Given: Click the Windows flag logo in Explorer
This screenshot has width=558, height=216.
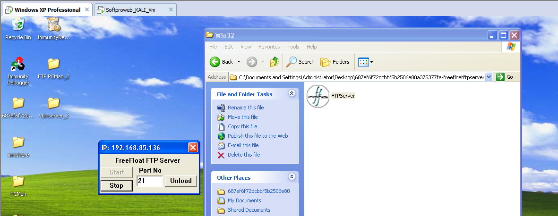Looking at the screenshot, I should (511, 47).
